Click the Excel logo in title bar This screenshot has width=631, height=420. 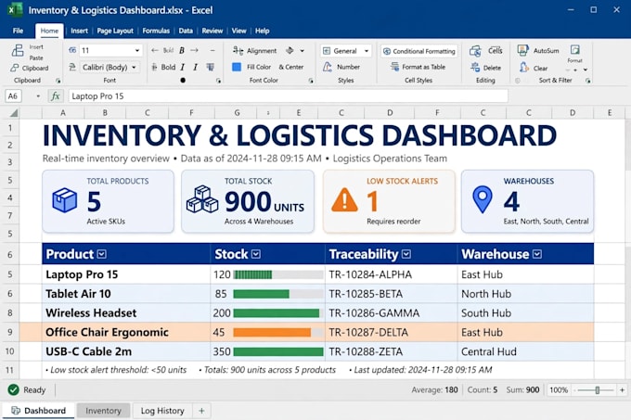click(15, 9)
